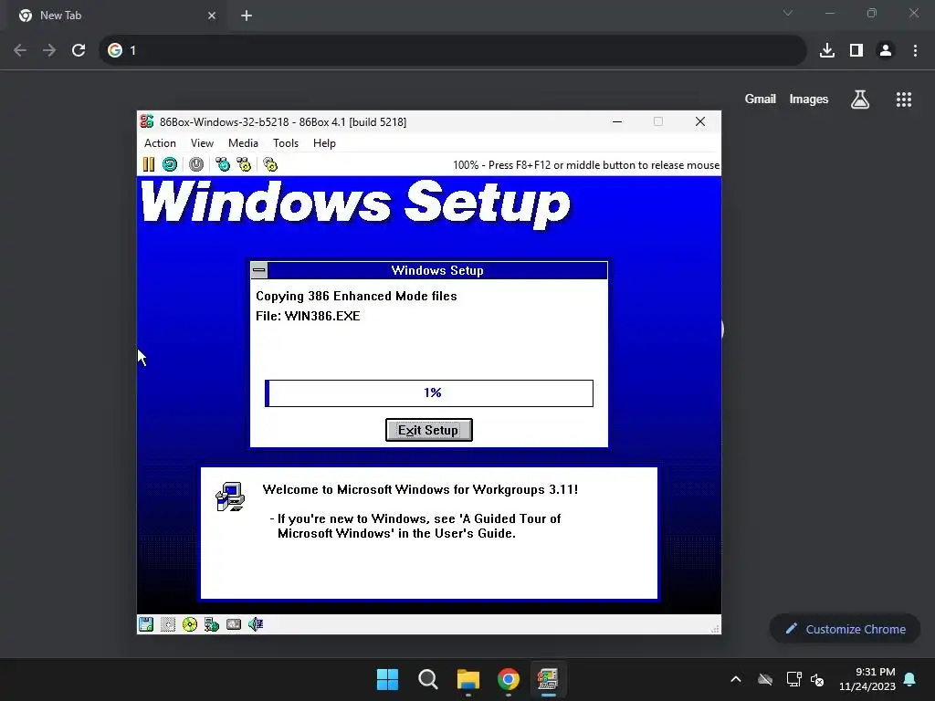This screenshot has width=935, height=701.
Task: Open the Chrome tab search dropdown arrow
Action: pos(788,13)
